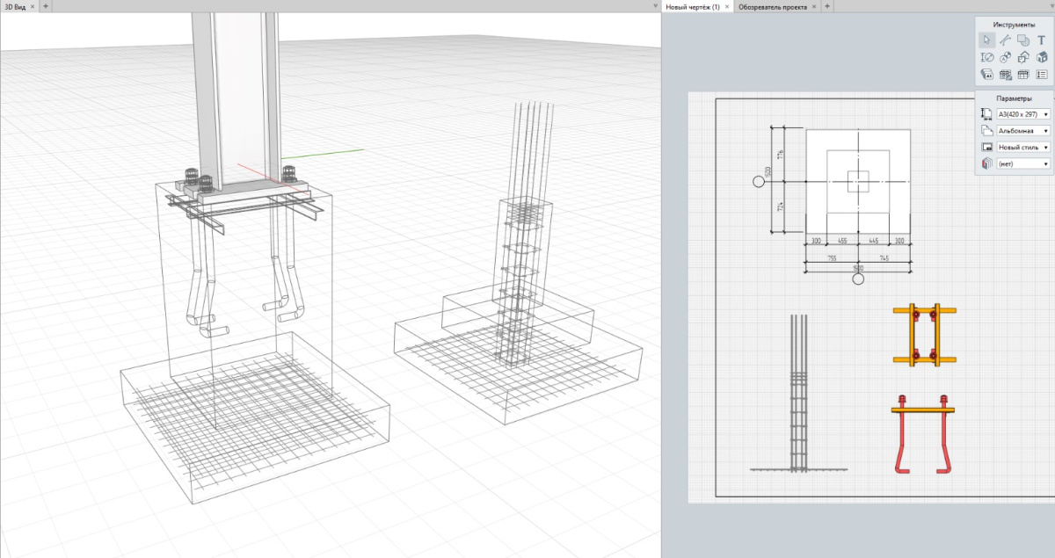Image resolution: width=1055 pixels, height=558 pixels.
Task: Expand the Новый стиль style dropdown
Action: (x=1024, y=148)
